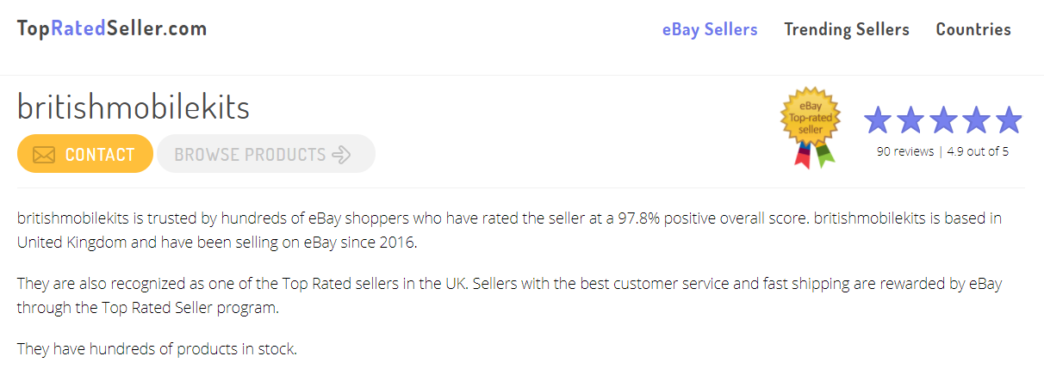The image size is (1044, 381).
Task: Click the "4.9 out of 5" rating text
Action: point(978,151)
